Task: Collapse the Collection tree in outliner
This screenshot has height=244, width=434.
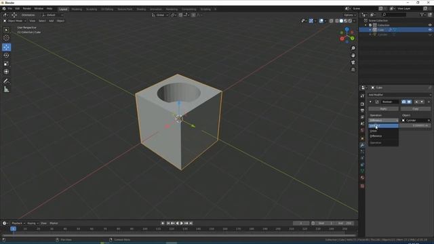Action: 366,25
